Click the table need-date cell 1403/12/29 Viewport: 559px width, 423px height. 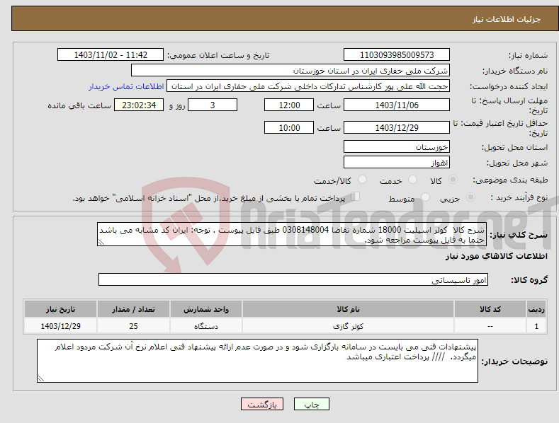pos(61,326)
